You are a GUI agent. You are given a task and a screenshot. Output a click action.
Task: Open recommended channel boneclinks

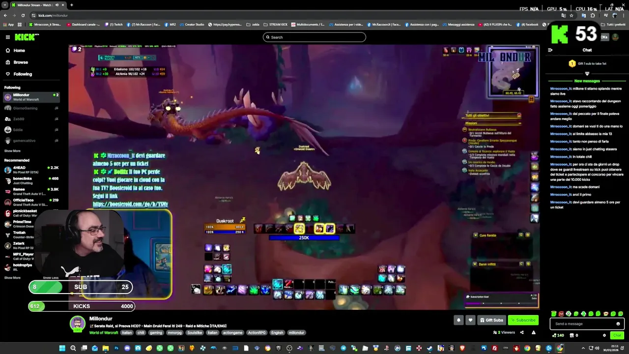31,180
